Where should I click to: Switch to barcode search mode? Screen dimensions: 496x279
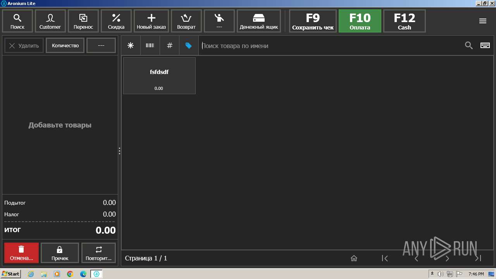point(150,46)
